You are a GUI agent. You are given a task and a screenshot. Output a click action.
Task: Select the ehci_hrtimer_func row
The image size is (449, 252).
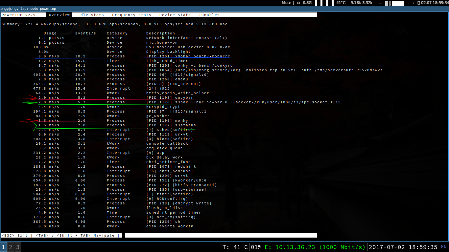tap(113, 162)
